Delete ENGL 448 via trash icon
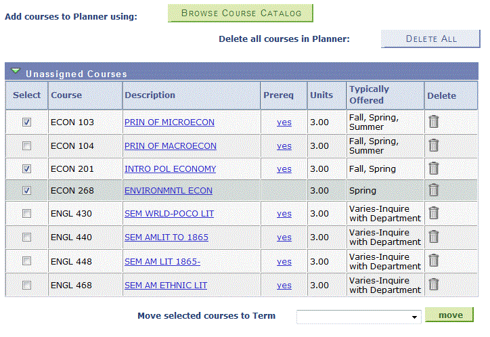 (x=434, y=261)
